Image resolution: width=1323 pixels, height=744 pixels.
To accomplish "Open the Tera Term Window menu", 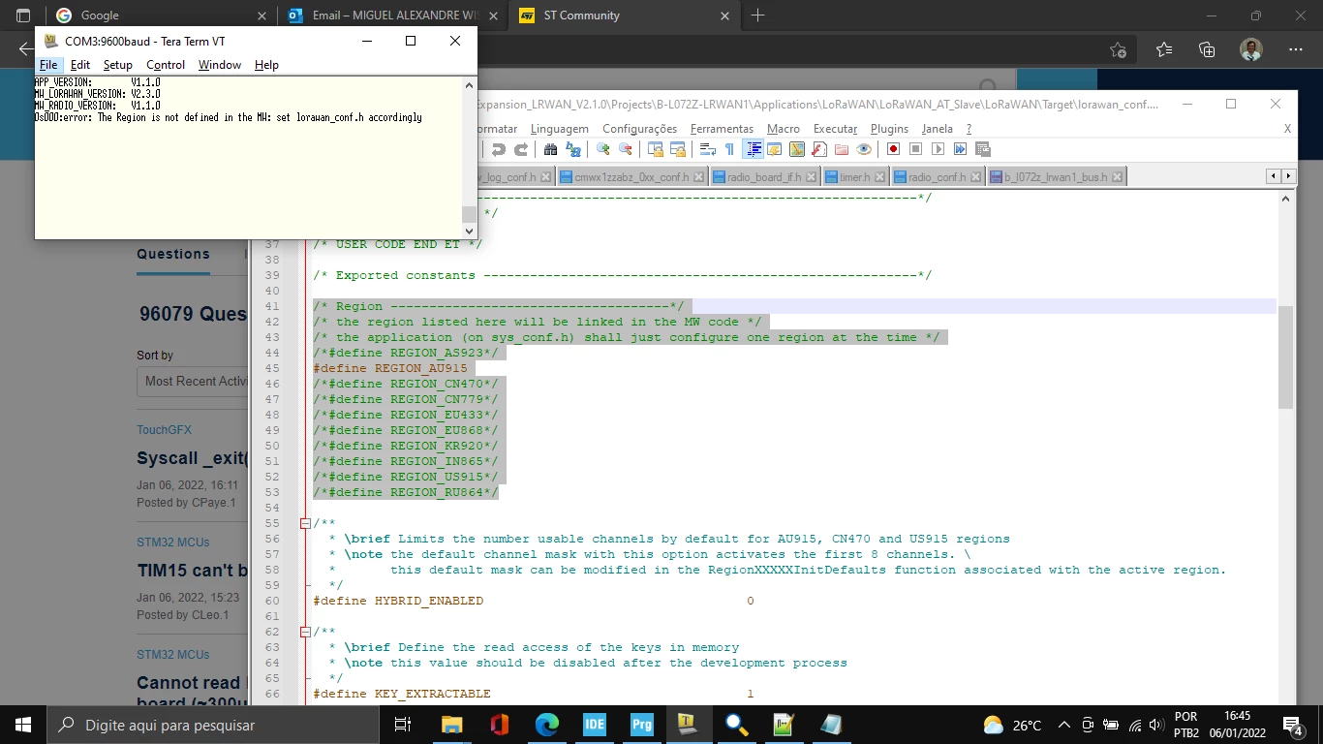I will tap(220, 65).
